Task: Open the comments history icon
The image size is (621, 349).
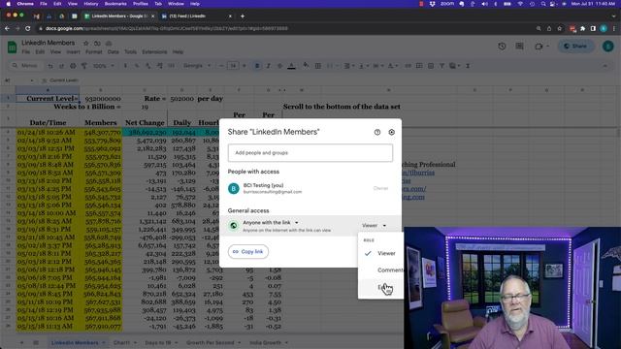Action: click(x=520, y=47)
